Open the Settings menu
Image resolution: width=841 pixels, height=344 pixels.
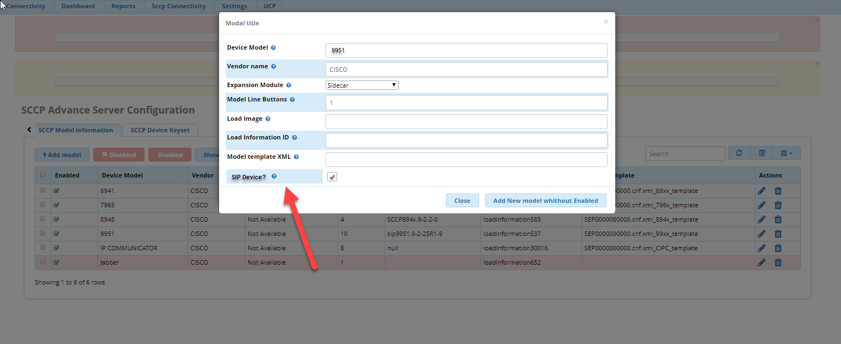(235, 7)
